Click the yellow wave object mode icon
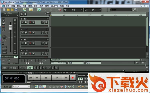Image resolution: width=150 pixels, height=93 pixels. point(31,10)
